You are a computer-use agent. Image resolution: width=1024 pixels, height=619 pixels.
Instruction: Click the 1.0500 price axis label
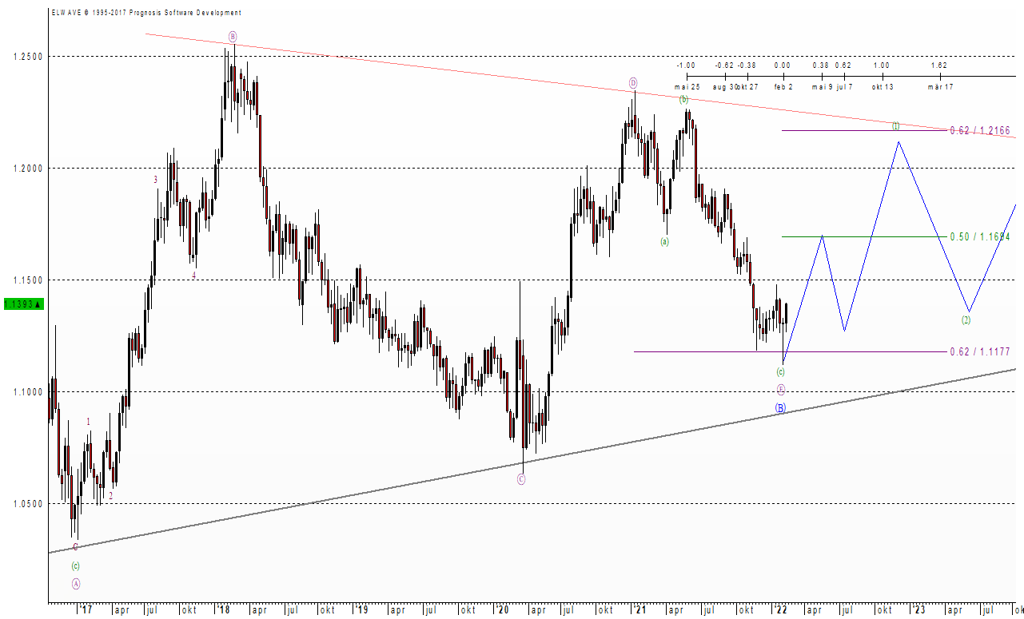28,504
